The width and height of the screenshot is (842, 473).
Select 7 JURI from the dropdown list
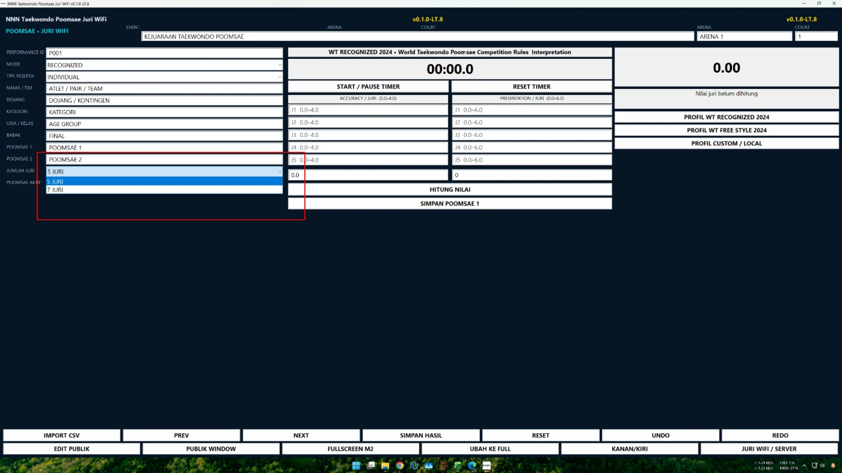[x=164, y=189]
